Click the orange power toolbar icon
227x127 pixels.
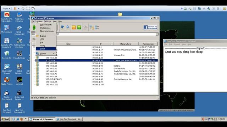click(x=74, y=27)
